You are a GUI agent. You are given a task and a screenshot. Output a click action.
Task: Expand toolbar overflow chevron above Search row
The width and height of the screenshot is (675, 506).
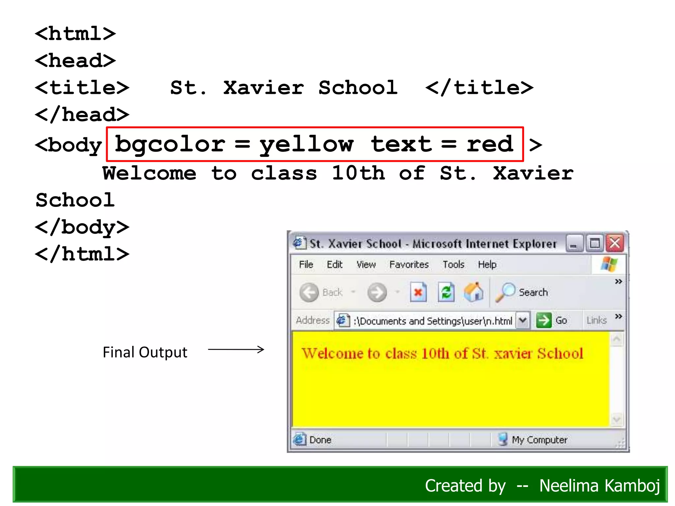[x=618, y=281]
